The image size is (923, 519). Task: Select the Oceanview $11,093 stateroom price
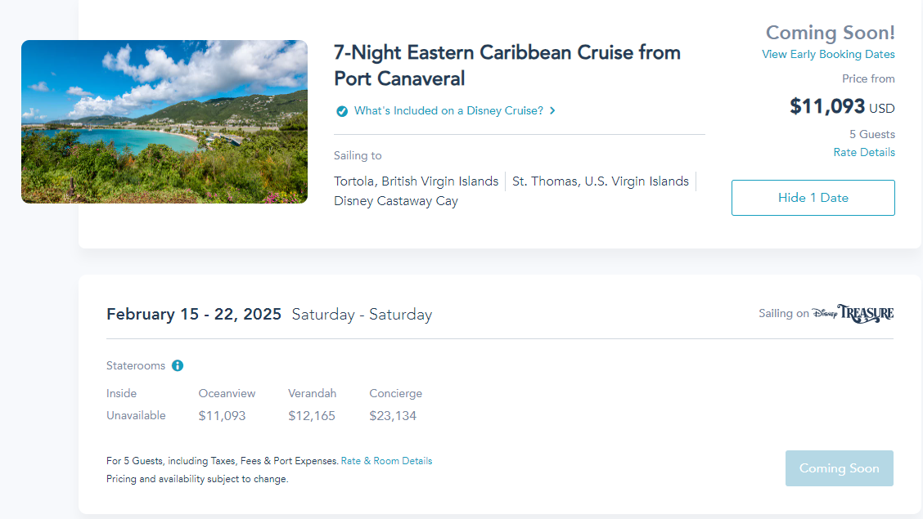tap(222, 415)
